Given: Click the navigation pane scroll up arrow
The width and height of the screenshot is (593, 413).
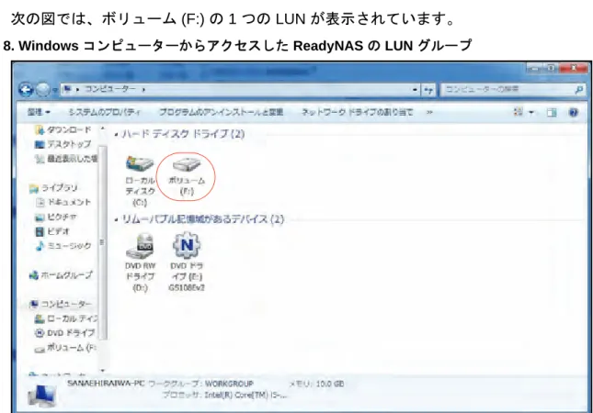Looking at the screenshot, I should [102, 128].
